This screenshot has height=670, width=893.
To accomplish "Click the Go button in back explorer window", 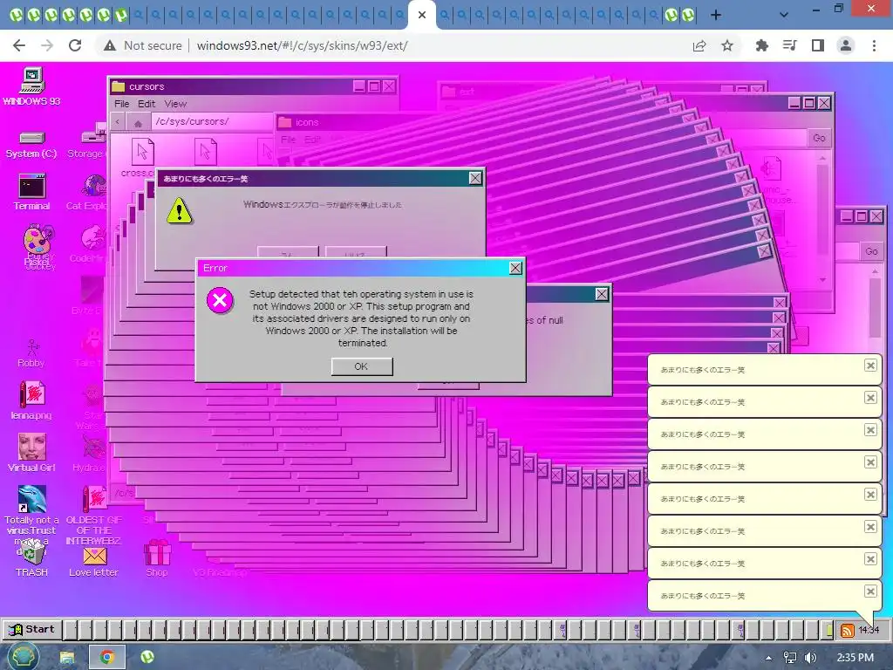I will click(819, 138).
